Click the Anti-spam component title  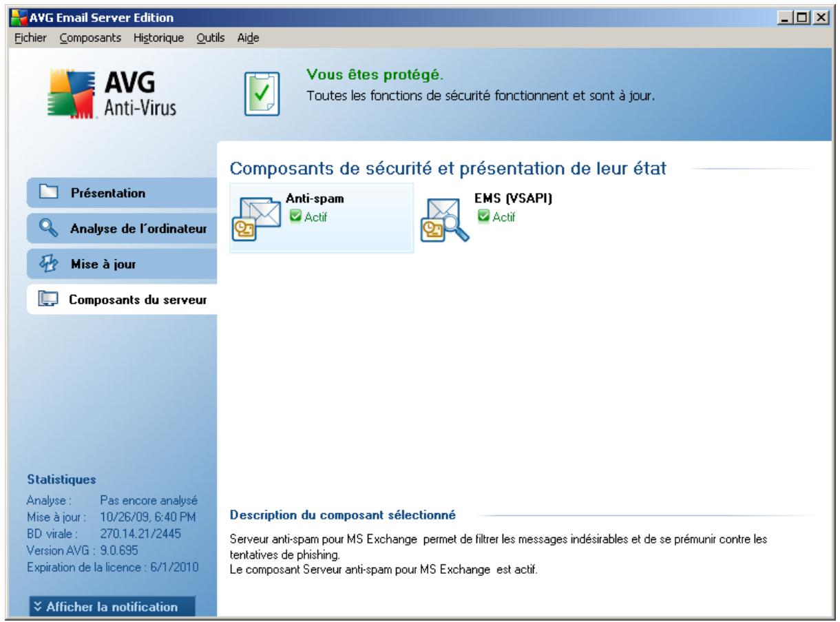[x=315, y=199]
